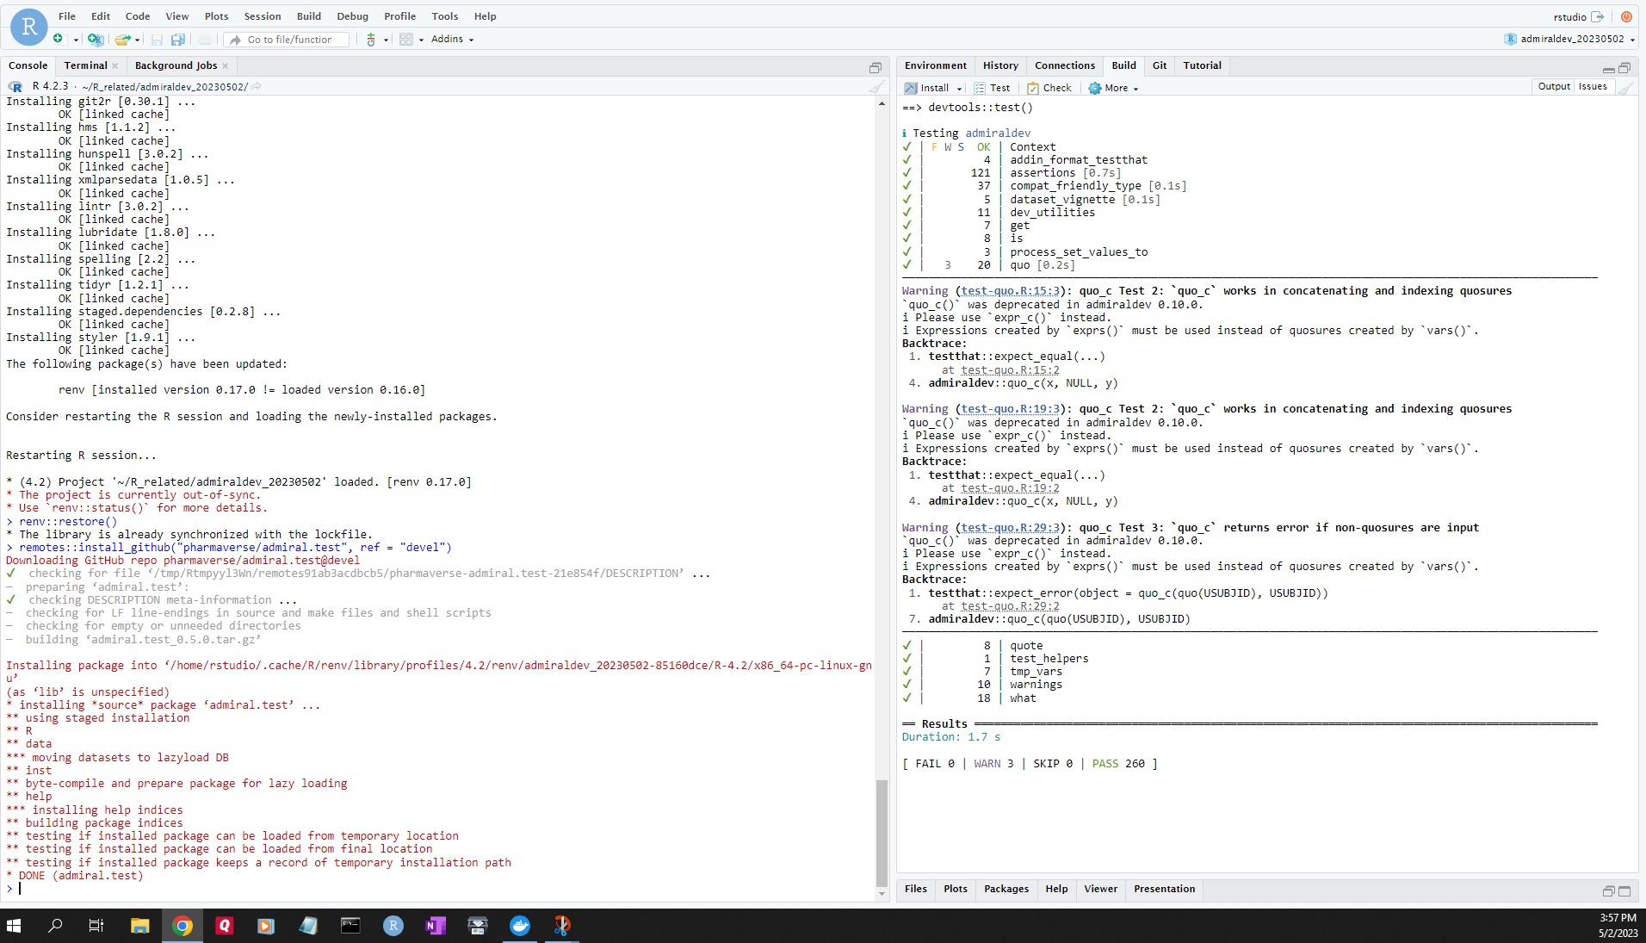
Task: Switch to the Issues view in Build pane
Action: click(1593, 86)
